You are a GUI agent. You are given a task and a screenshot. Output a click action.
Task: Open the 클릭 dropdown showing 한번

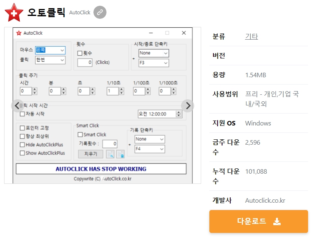coord(50,60)
